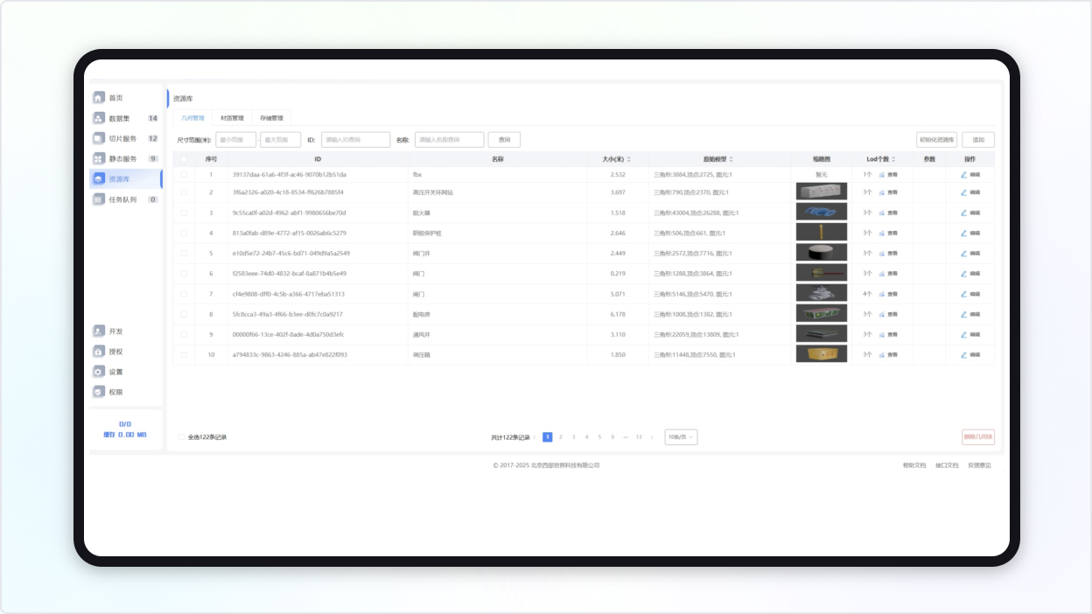This screenshot has width=1092, height=614.
Task: Click the 首页 home icon in sidebar
Action: [99, 98]
